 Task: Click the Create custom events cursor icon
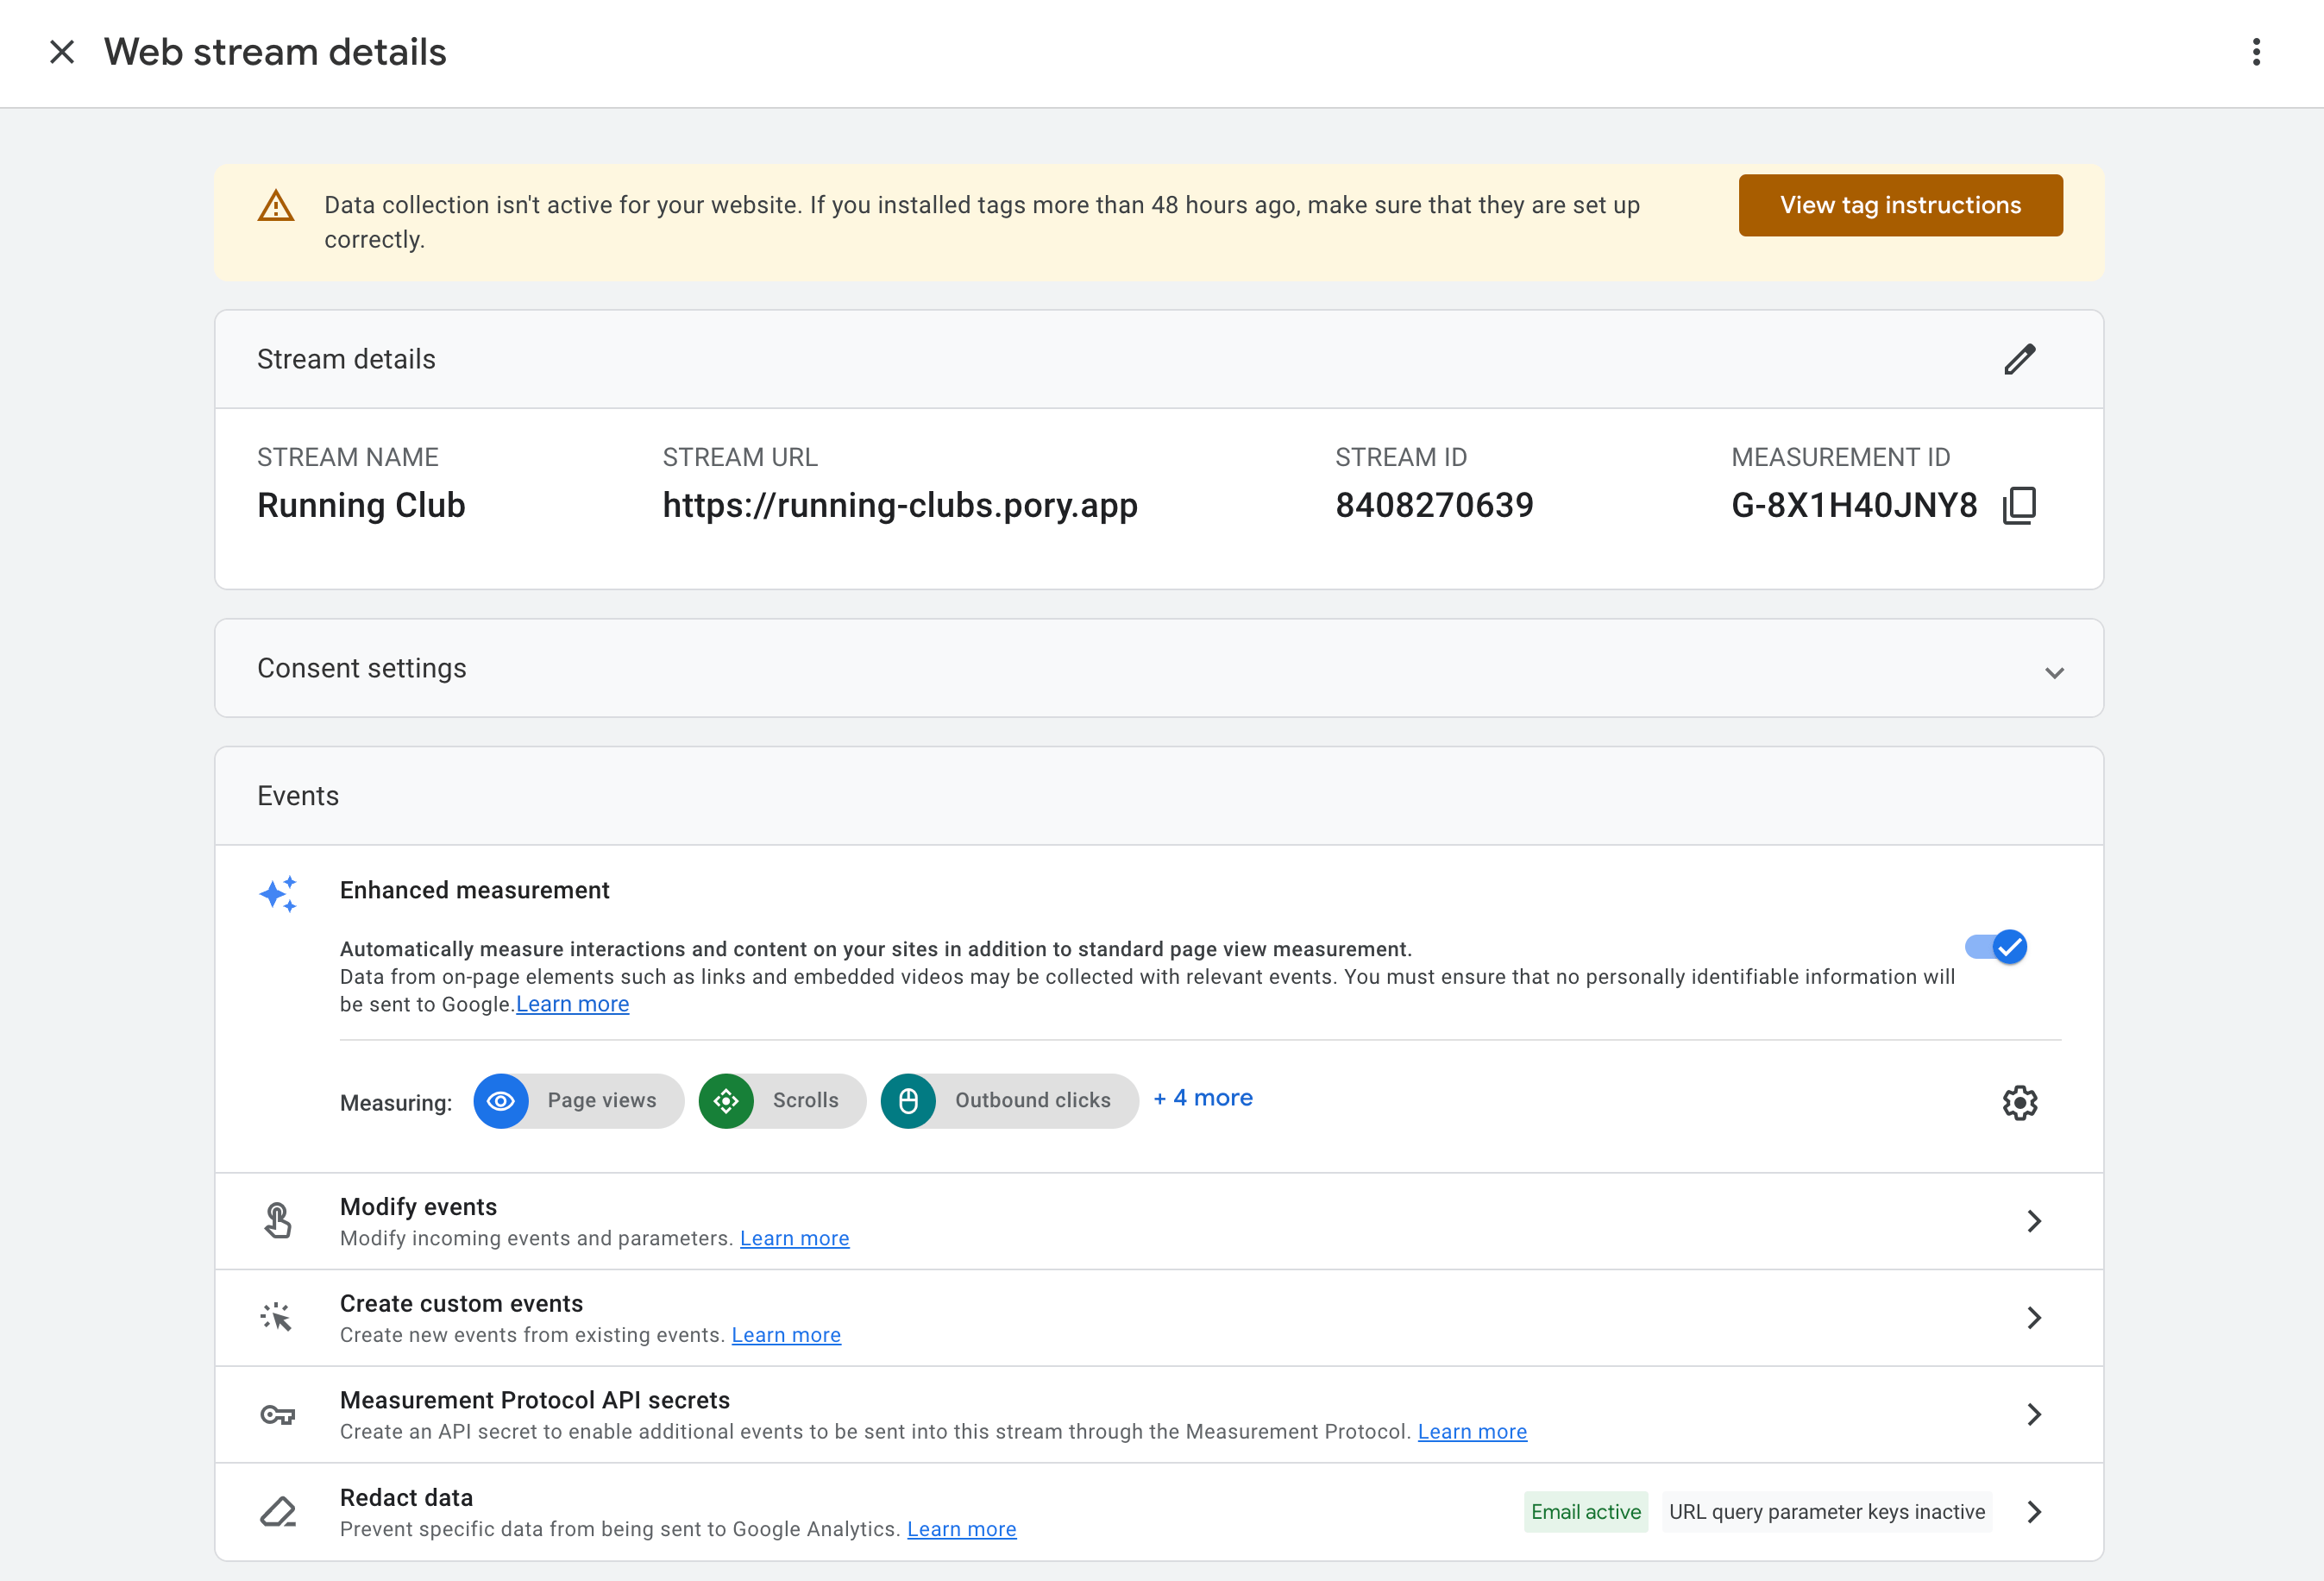pyautogui.click(x=277, y=1318)
